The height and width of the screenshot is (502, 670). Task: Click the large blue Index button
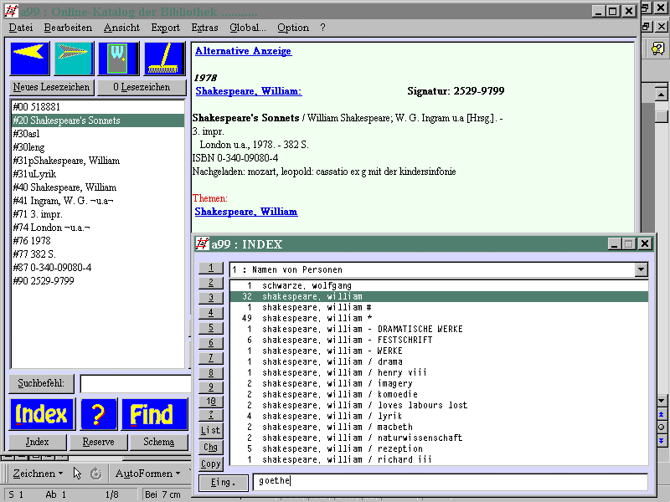tap(42, 414)
